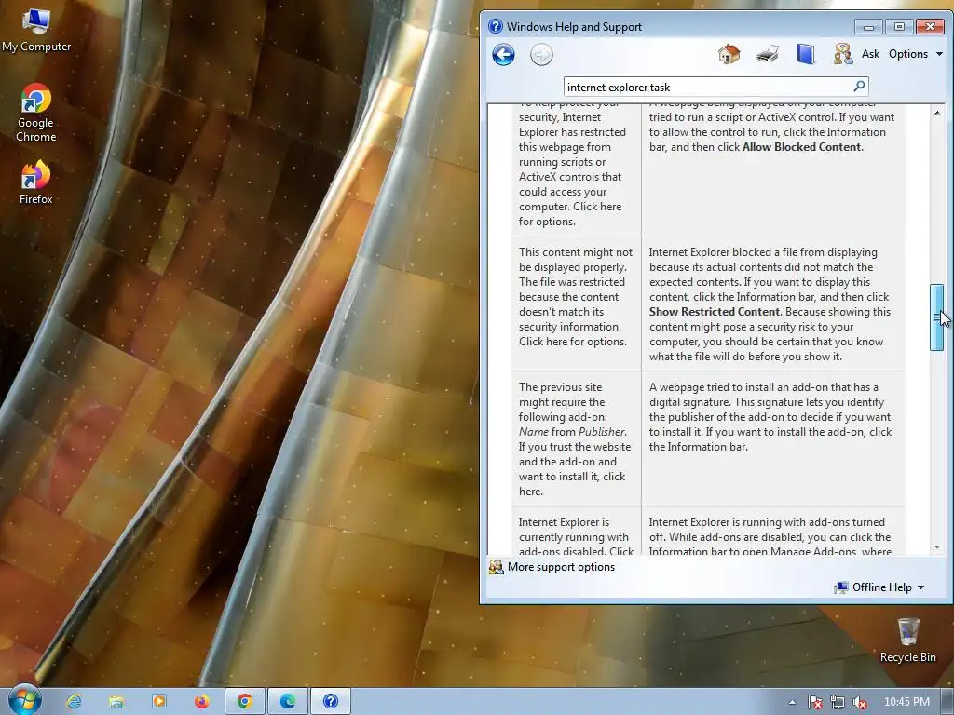
Task: Open Action Center flag tray icon
Action: 814,702
